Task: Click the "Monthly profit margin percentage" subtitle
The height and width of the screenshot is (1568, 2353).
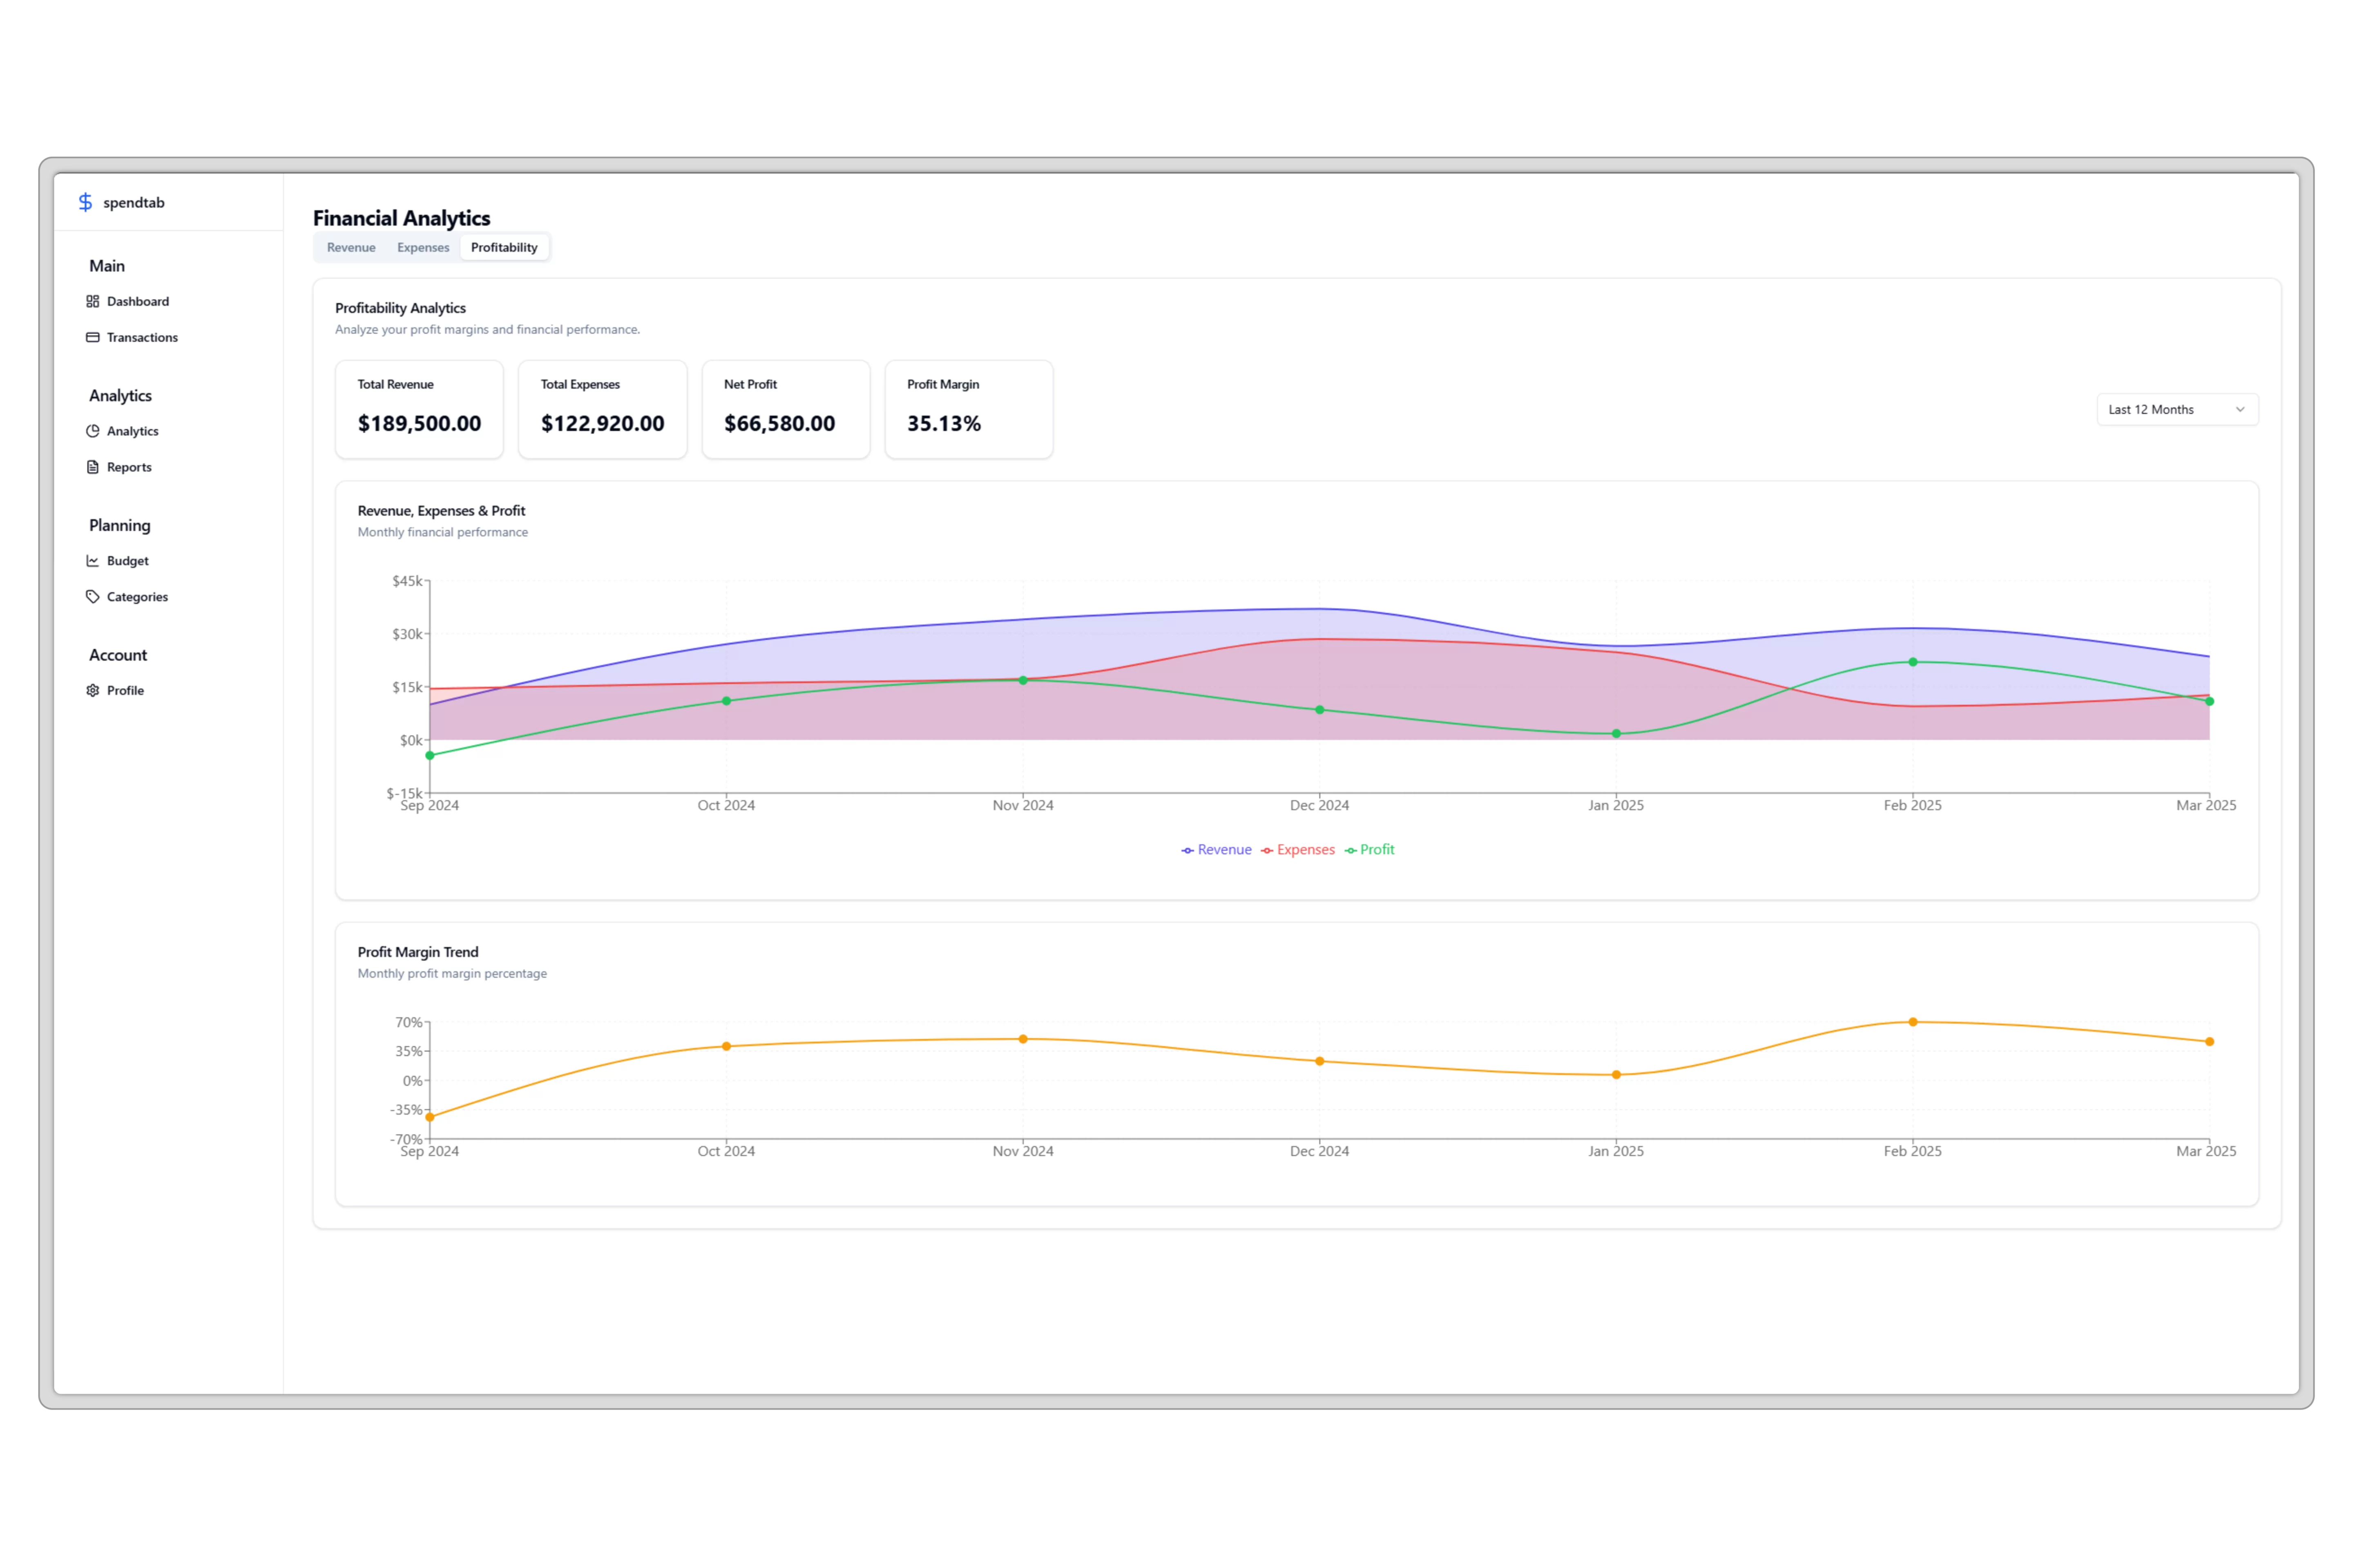Action: pyautogui.click(x=452, y=973)
